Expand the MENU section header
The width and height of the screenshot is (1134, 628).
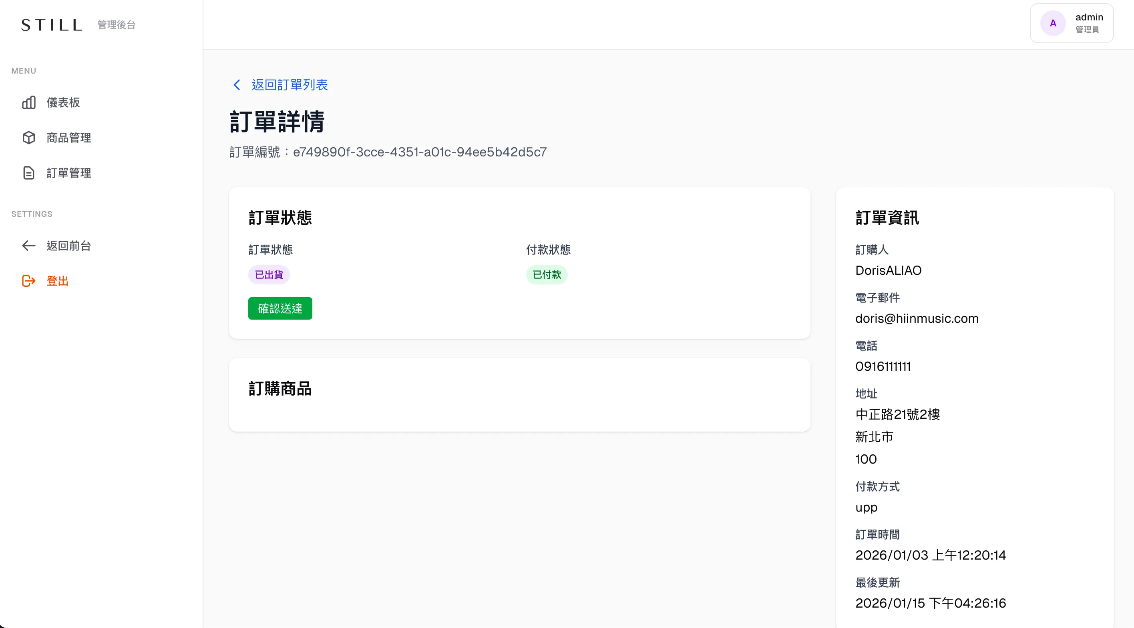(x=23, y=71)
